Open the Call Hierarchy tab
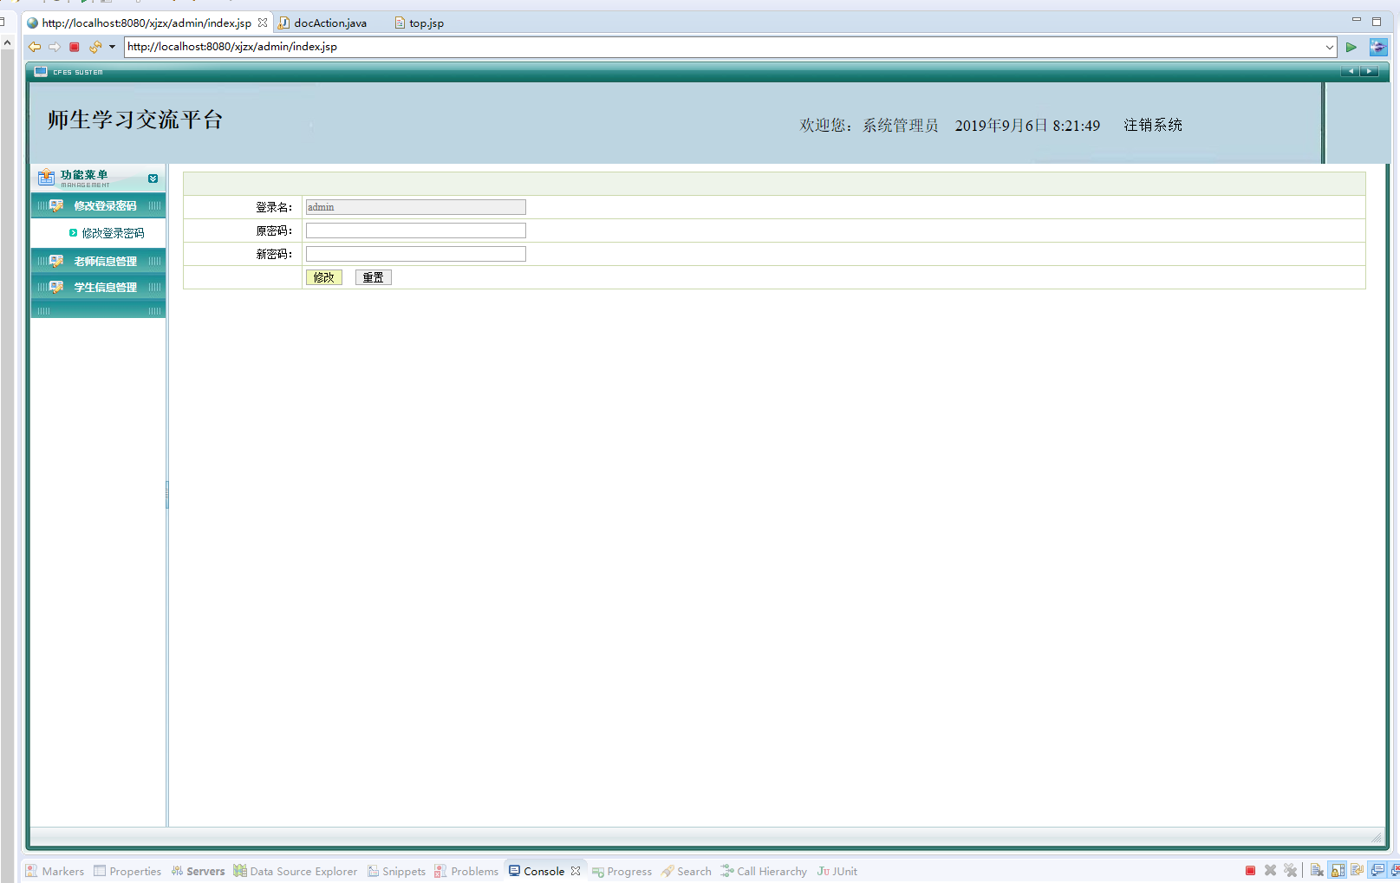 764,871
